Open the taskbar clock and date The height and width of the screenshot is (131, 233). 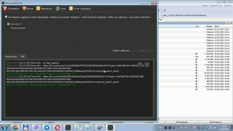(224, 128)
